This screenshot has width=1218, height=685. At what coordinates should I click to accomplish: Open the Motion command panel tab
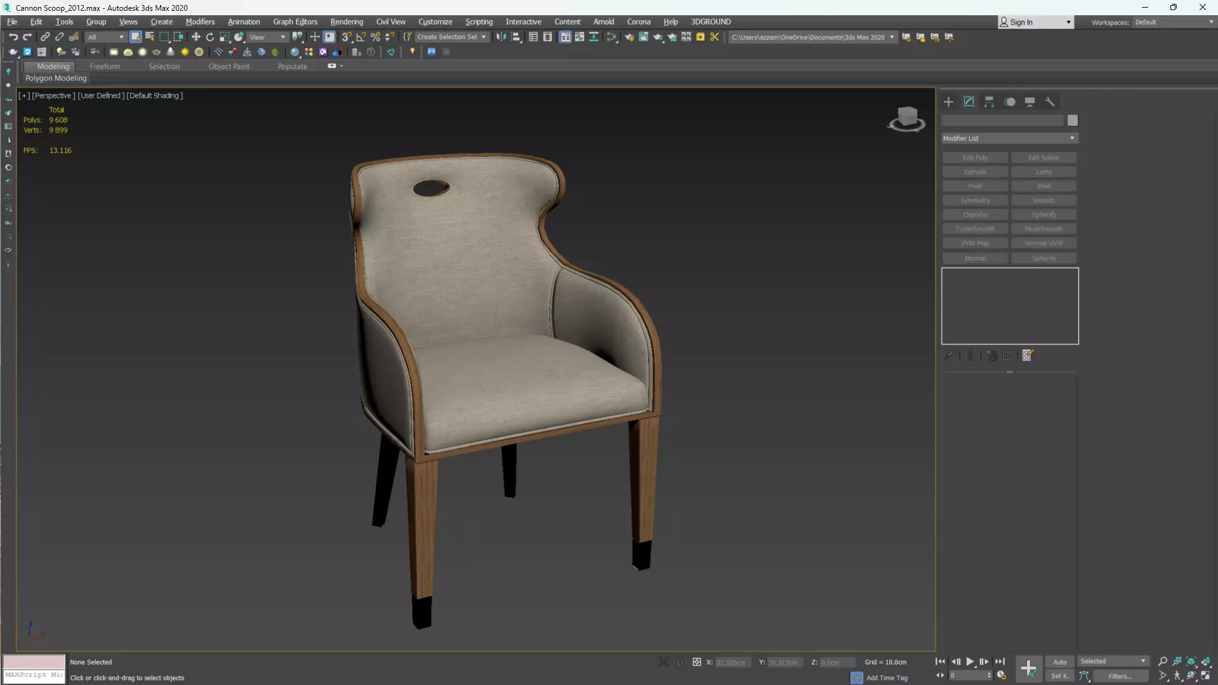tap(1010, 102)
